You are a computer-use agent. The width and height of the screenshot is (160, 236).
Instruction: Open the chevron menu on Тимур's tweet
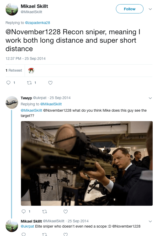click(x=150, y=98)
